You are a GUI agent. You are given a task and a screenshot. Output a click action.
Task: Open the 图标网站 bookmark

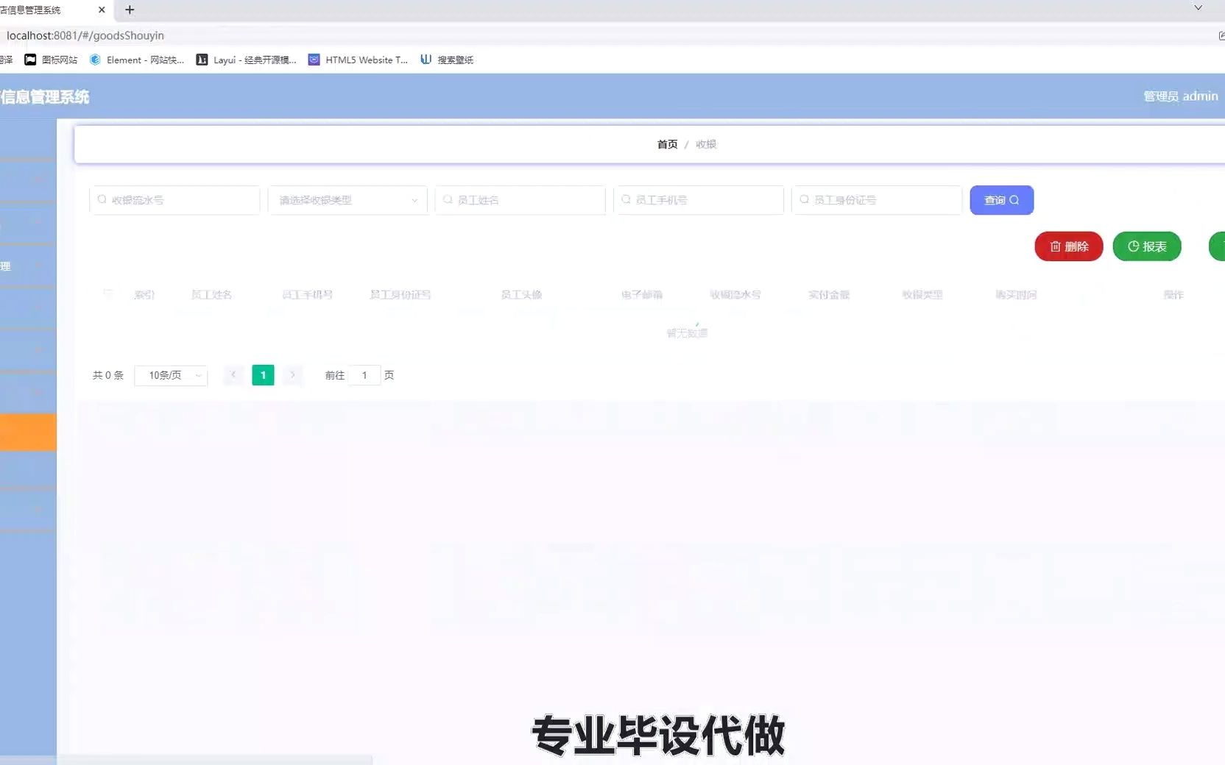click(51, 60)
